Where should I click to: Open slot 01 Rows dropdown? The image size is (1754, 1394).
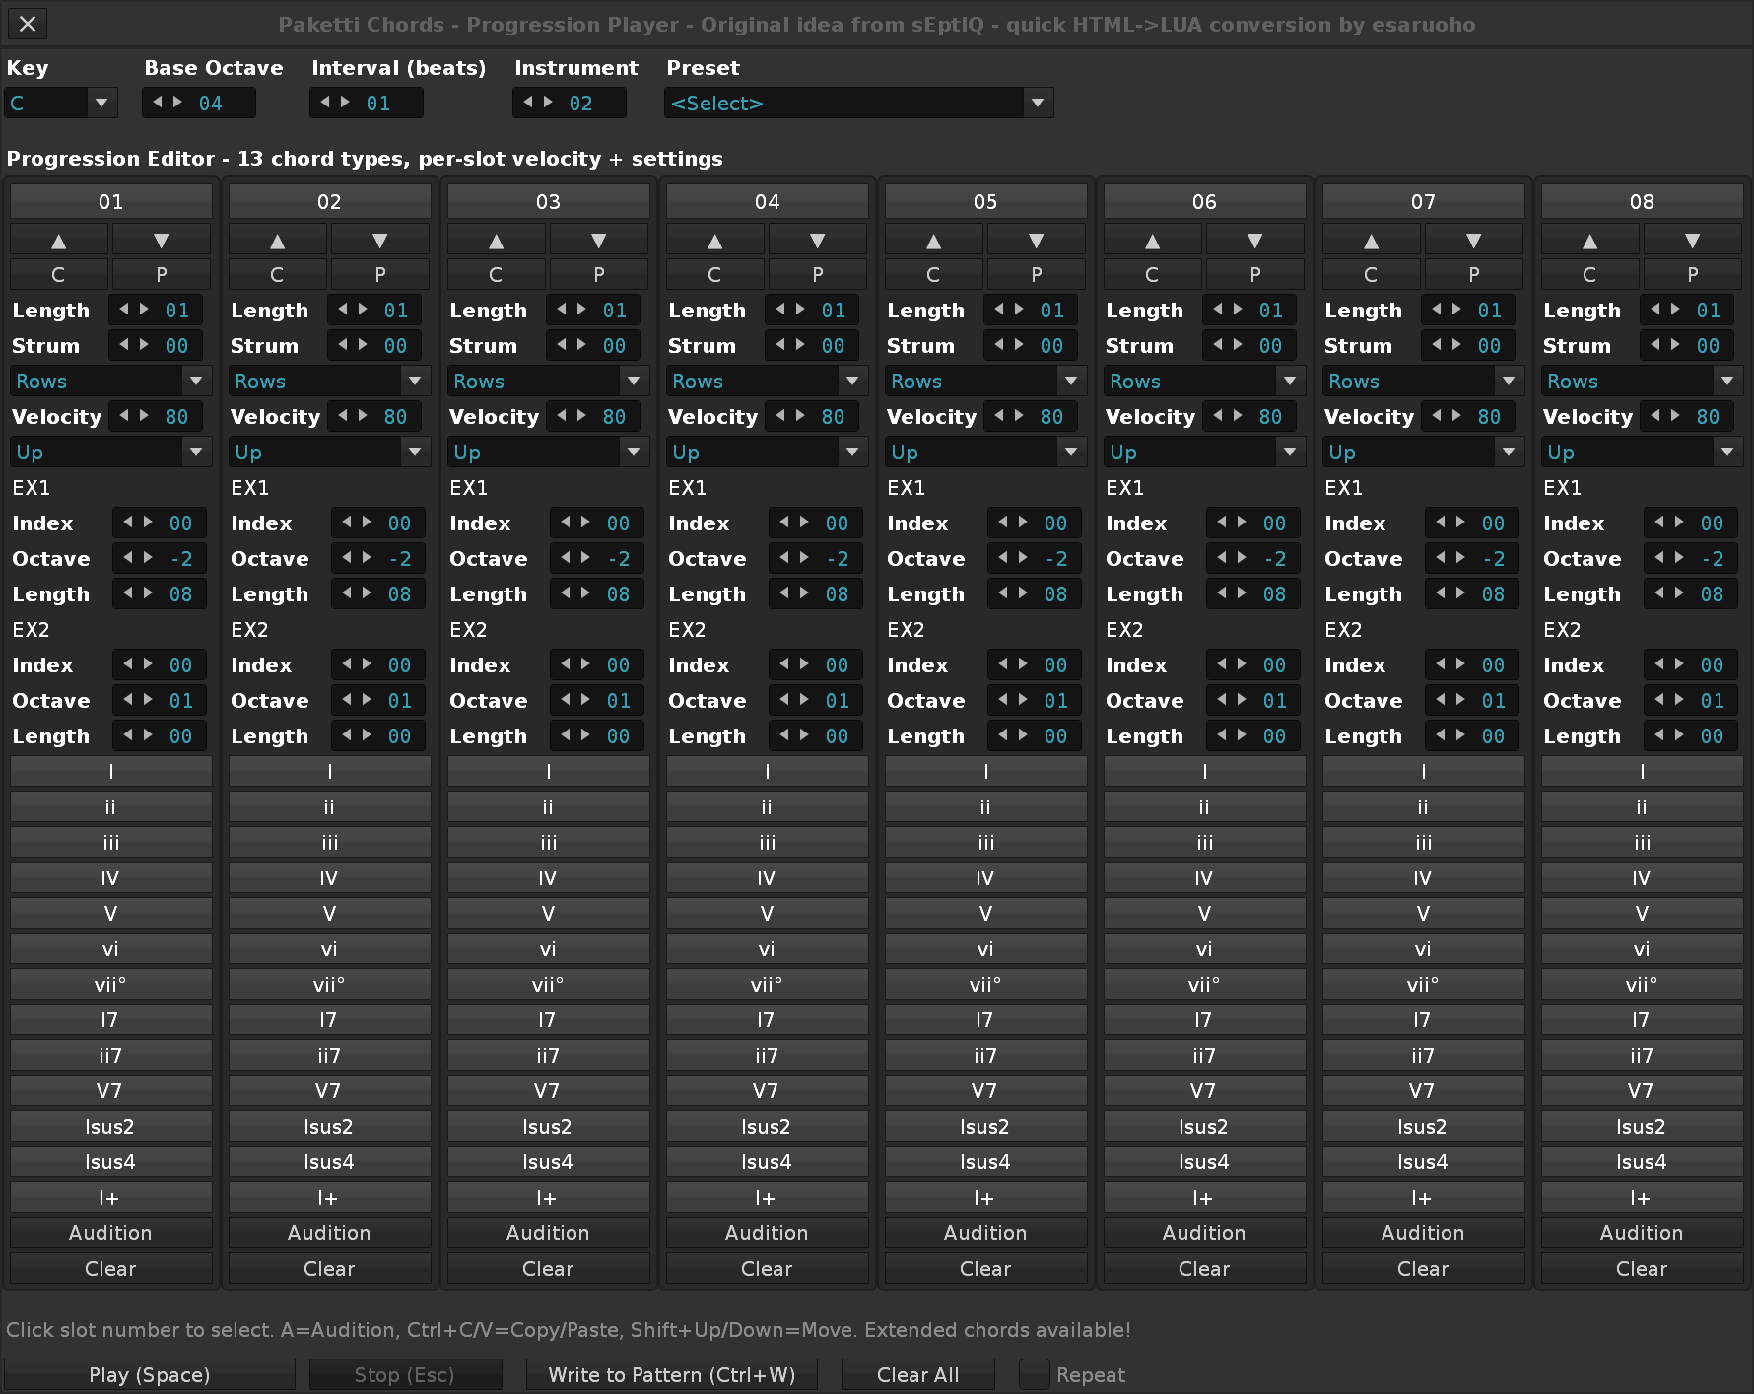pos(110,381)
